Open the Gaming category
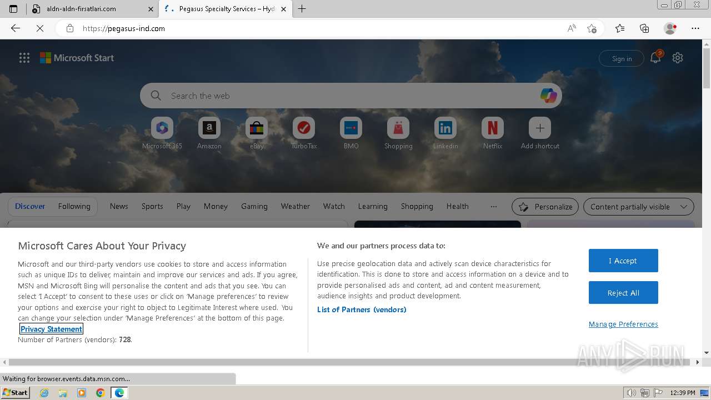 (x=254, y=206)
